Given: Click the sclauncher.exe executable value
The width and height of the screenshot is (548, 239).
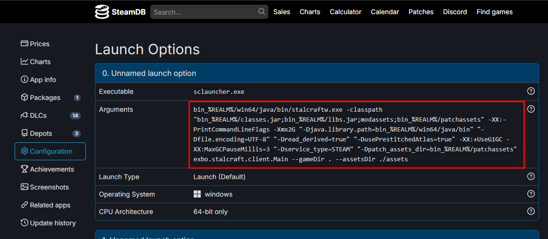Looking at the screenshot, I should [219, 91].
